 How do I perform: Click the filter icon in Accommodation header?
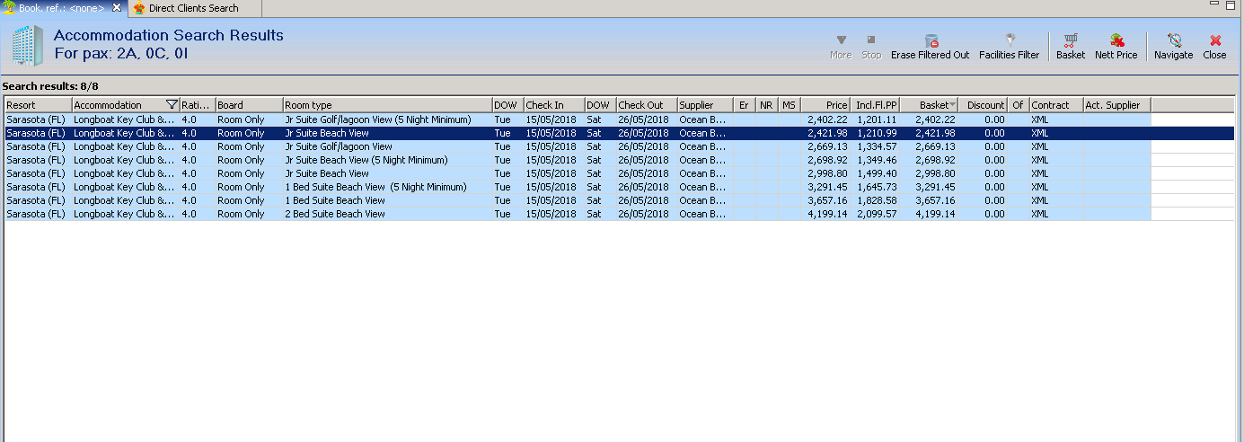point(172,105)
